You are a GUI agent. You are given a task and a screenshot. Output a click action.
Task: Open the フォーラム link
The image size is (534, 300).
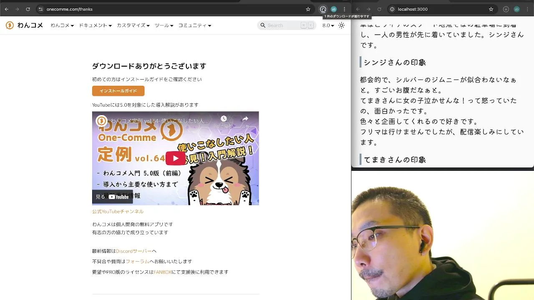click(137, 261)
